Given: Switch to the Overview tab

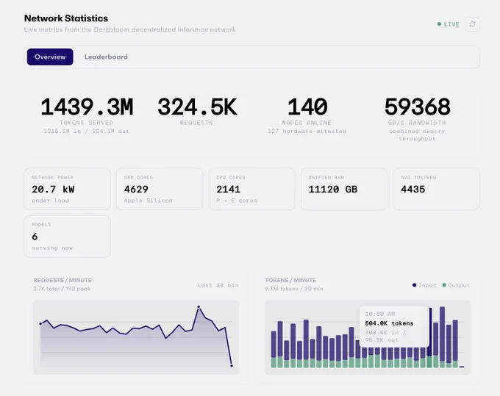Looking at the screenshot, I should tap(50, 57).
